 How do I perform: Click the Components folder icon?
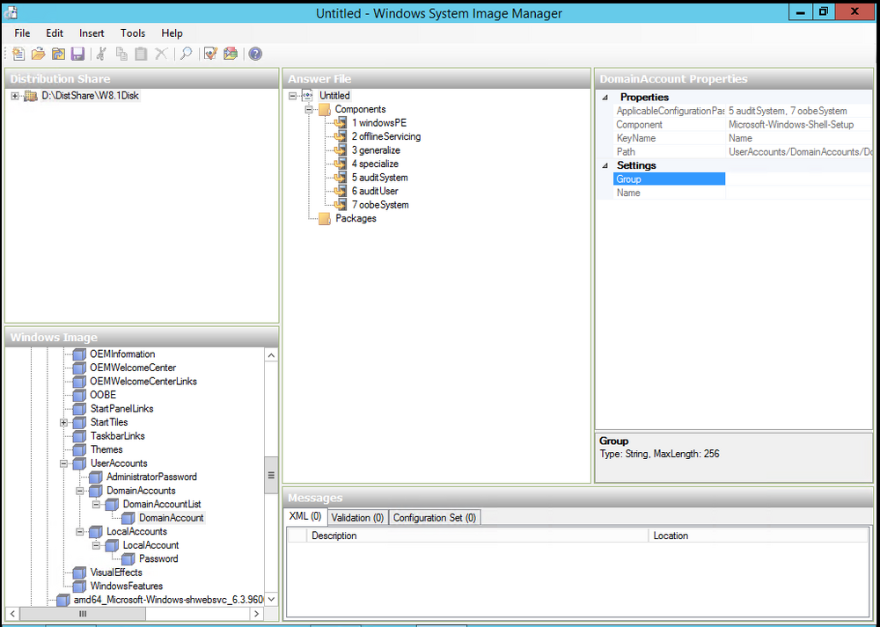coord(325,109)
